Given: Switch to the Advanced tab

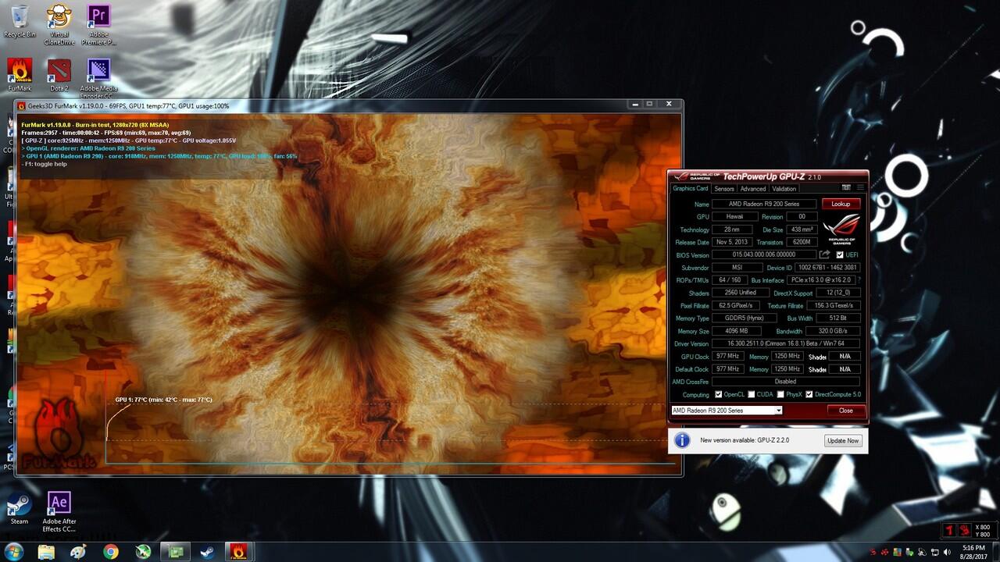Looking at the screenshot, I should 753,188.
